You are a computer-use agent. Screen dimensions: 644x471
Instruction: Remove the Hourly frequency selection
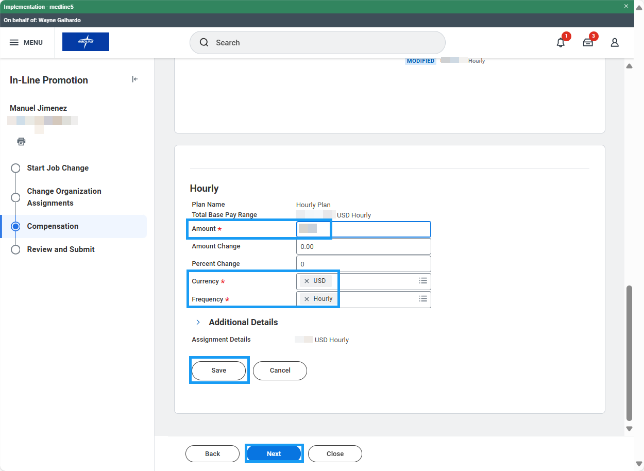[307, 299]
